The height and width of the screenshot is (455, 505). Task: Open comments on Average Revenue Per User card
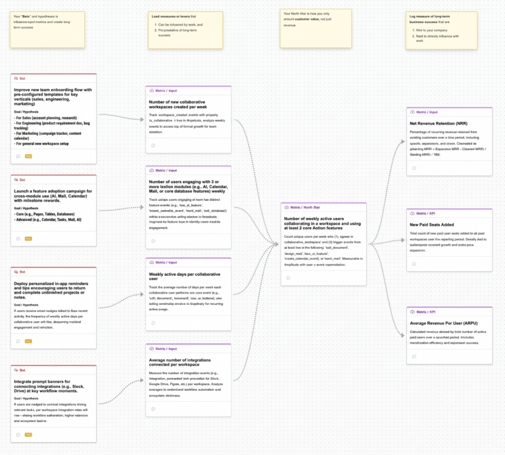click(414, 356)
